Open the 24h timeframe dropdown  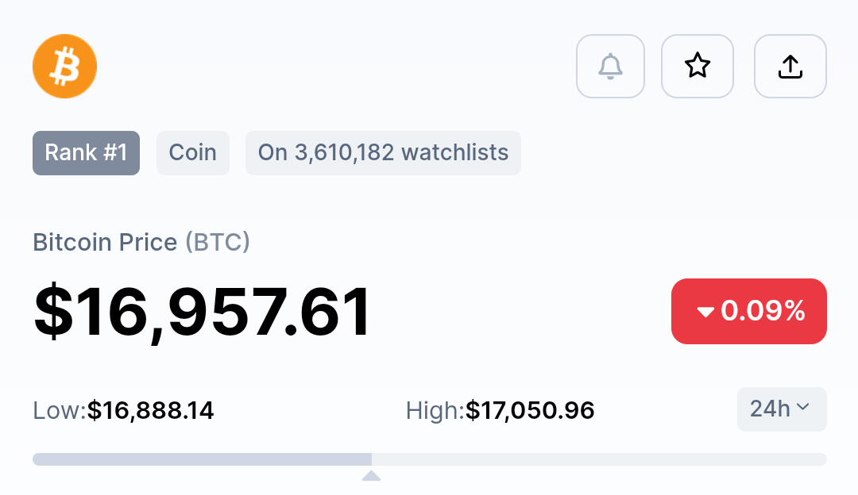[x=782, y=409]
